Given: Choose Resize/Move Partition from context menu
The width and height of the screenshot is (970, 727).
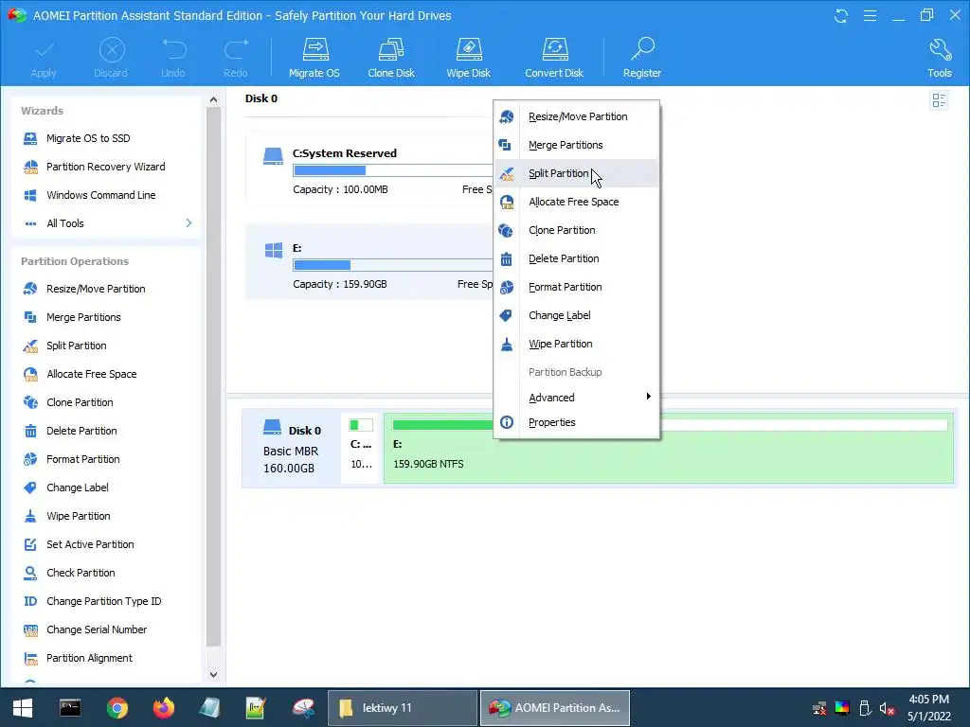Looking at the screenshot, I should pyautogui.click(x=577, y=116).
